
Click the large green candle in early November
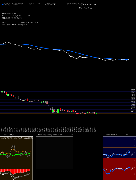click(52, 111)
